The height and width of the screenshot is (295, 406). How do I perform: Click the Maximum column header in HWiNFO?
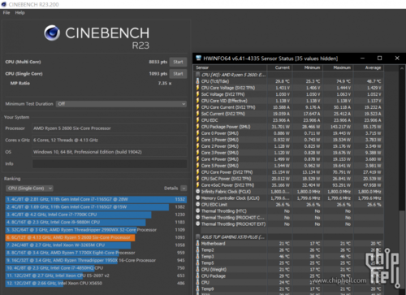[x=338, y=67]
